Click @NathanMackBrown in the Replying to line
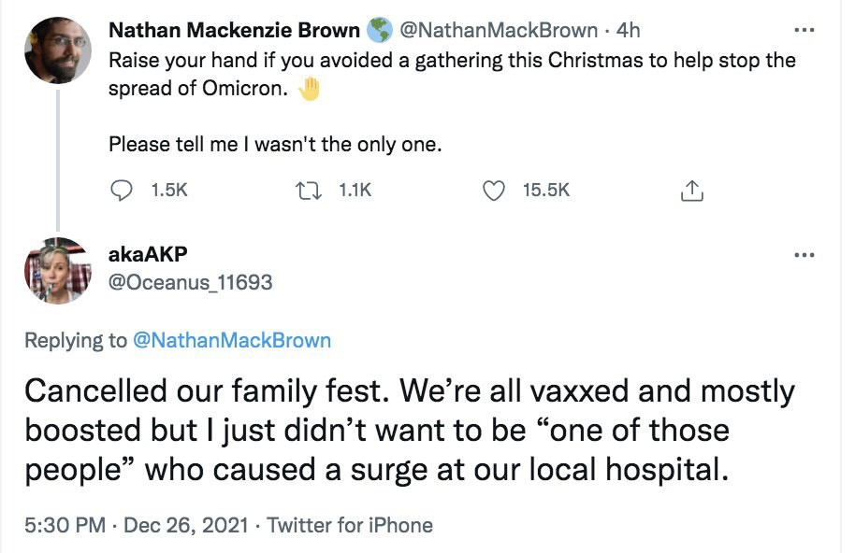The height and width of the screenshot is (553, 855). [x=232, y=340]
